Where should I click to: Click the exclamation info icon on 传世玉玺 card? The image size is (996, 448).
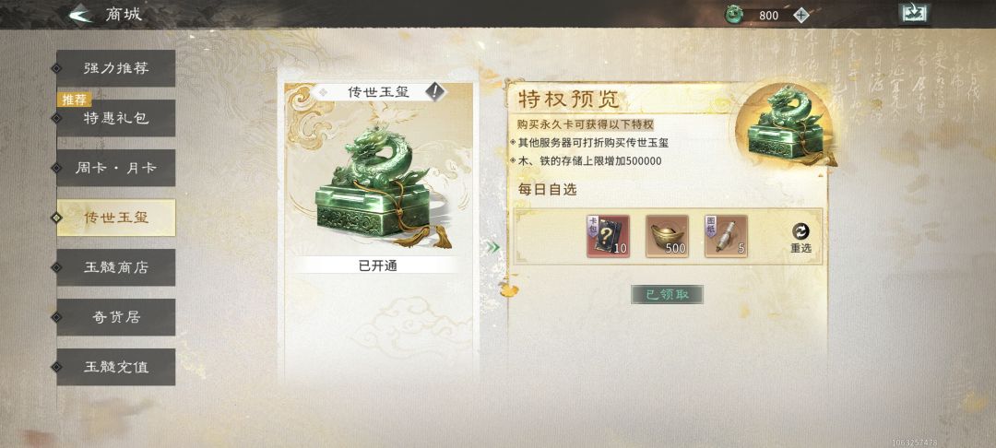coord(435,92)
